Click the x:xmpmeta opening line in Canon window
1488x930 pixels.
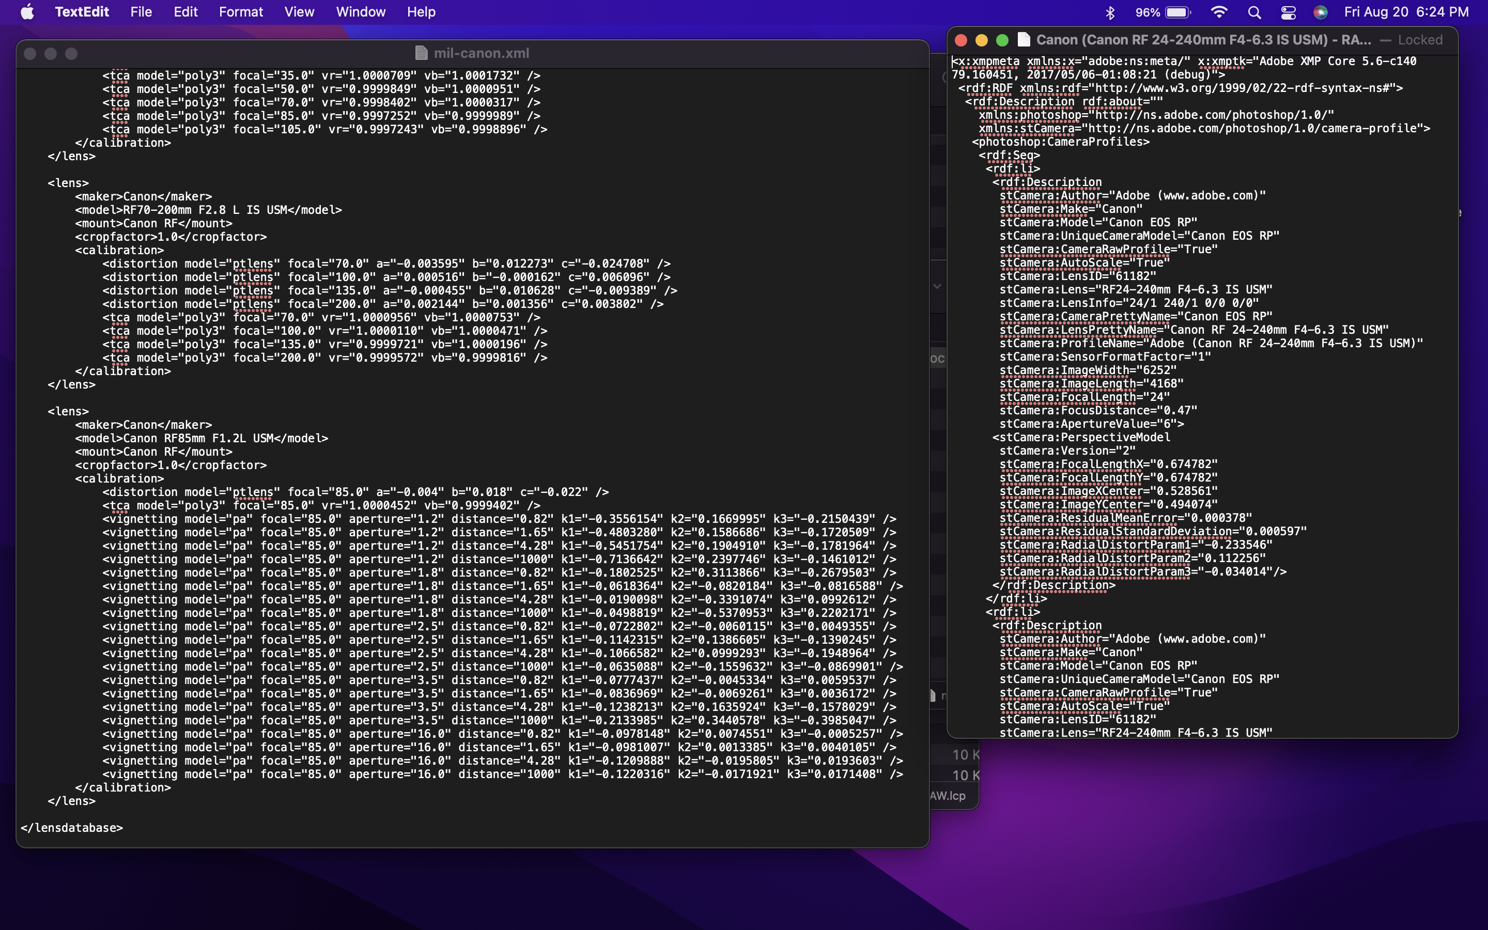coord(1184,68)
